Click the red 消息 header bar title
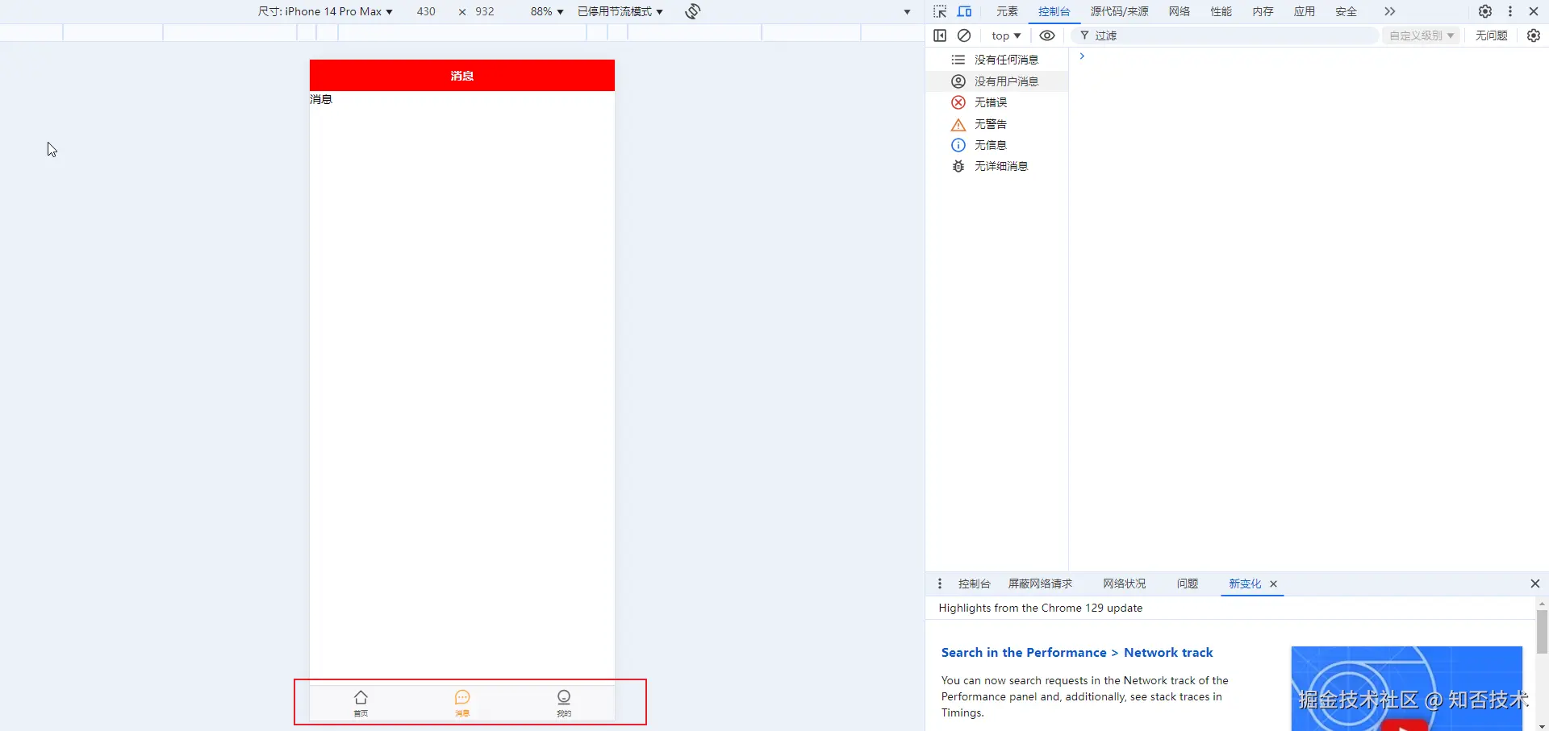Viewport: 1549px width, 731px height. point(462,76)
